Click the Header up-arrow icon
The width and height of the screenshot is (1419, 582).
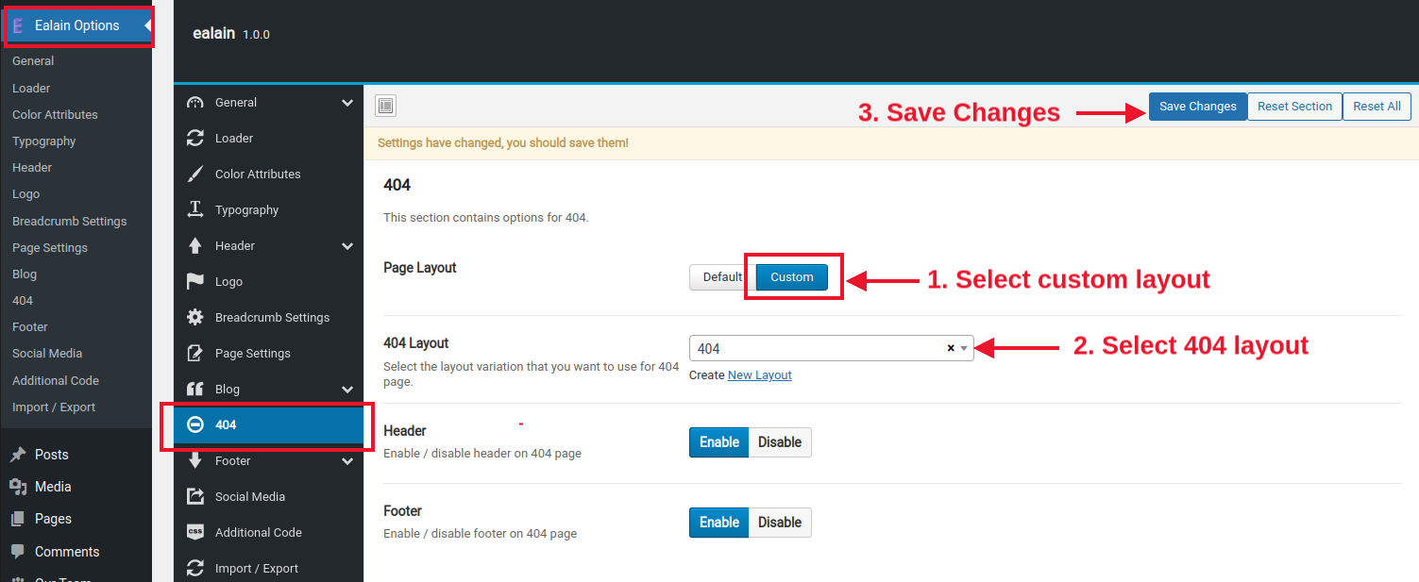click(195, 246)
